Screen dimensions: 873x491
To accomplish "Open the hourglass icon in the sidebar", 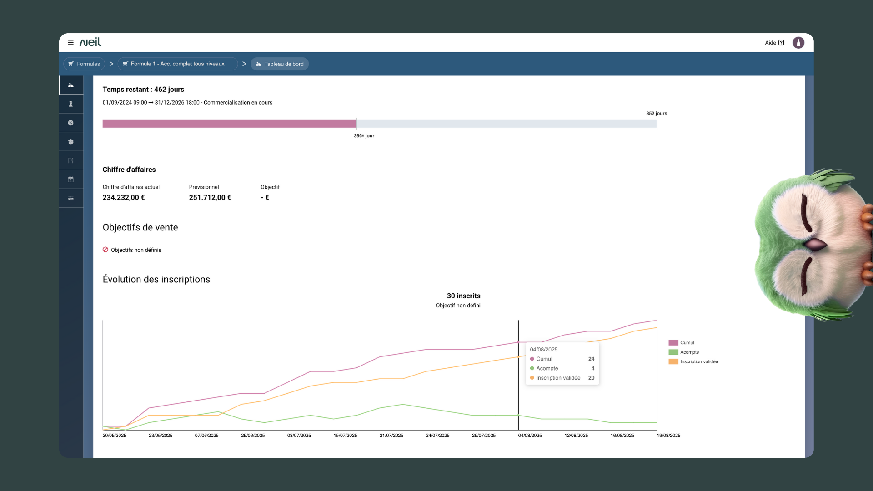I will click(71, 104).
